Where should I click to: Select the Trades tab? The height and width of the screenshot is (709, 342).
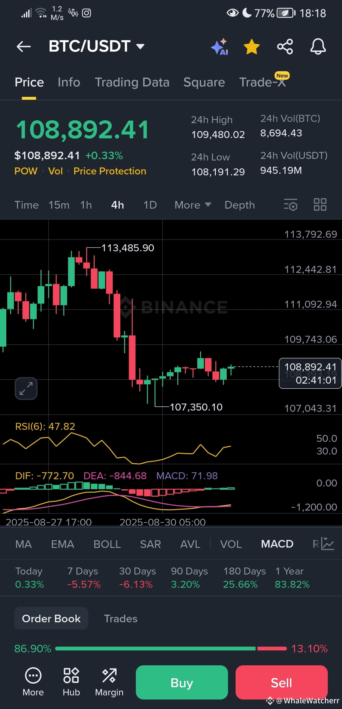(x=121, y=618)
